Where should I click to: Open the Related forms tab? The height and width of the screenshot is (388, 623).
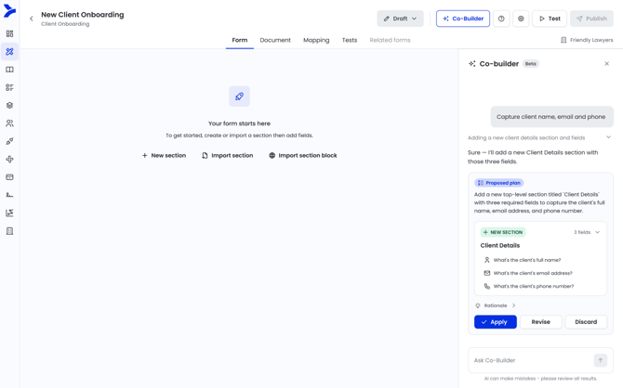391,40
